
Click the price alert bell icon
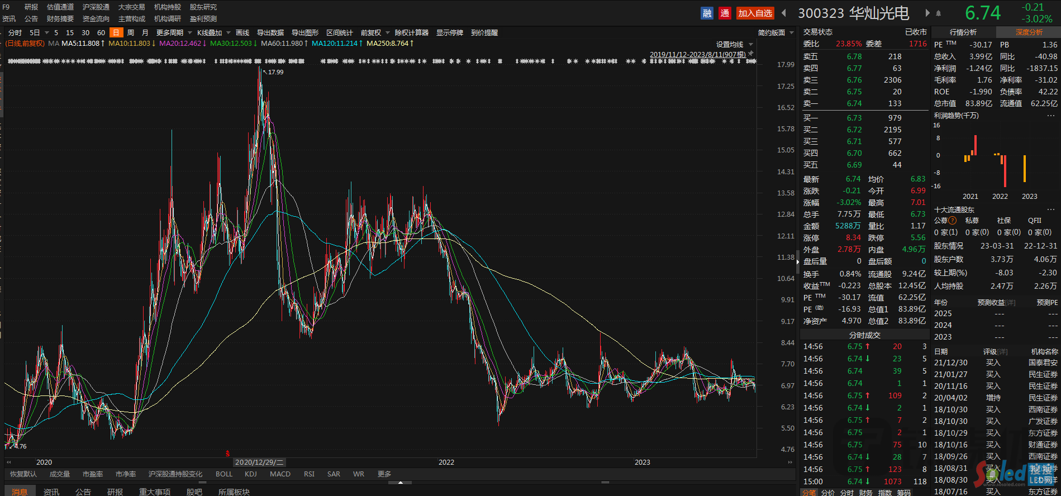(939, 13)
